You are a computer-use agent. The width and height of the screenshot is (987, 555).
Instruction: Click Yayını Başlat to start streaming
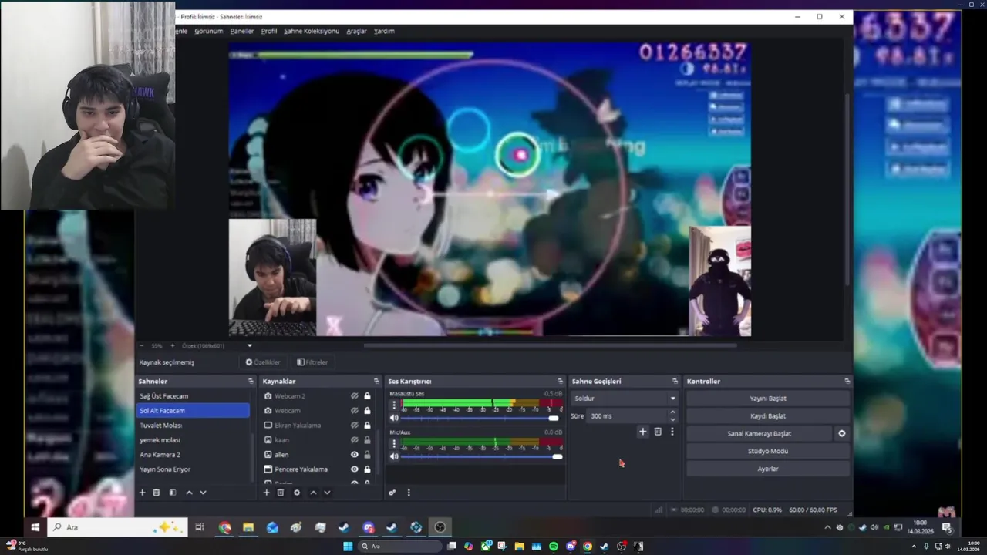[768, 399]
